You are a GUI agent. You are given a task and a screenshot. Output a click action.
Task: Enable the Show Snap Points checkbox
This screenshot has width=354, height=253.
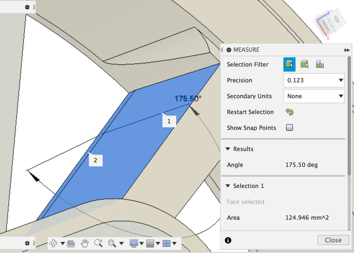click(289, 128)
